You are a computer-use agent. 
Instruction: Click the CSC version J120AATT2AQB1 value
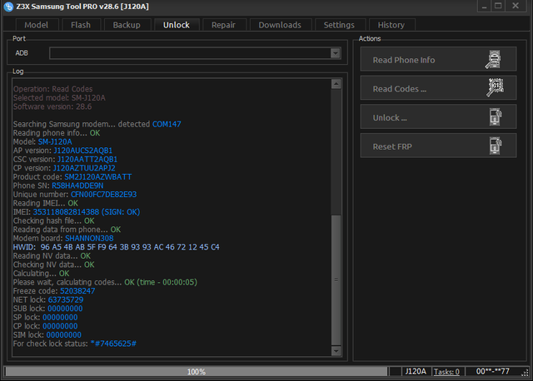point(87,160)
